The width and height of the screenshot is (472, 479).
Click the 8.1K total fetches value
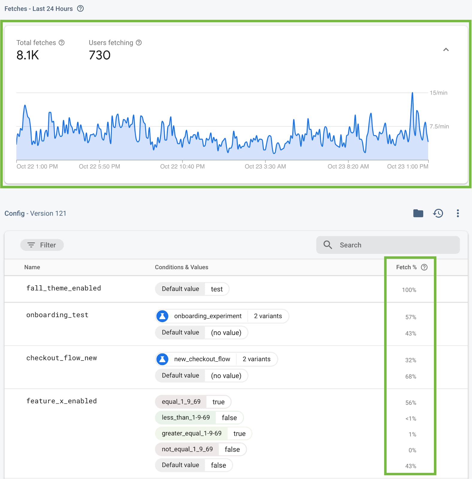28,55
